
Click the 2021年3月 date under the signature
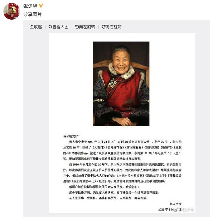coord(166,209)
